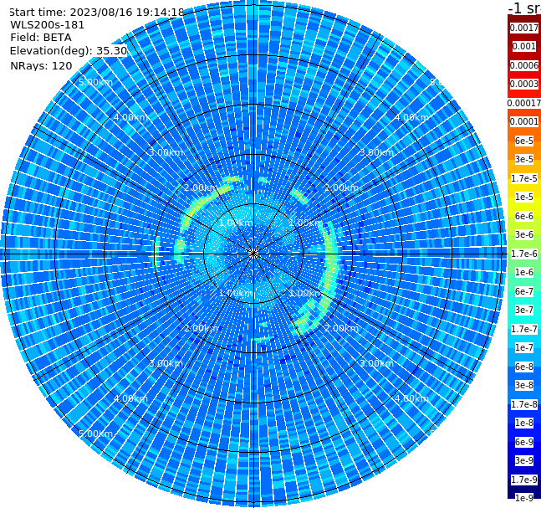This screenshot has width=541, height=508.
Task: Click the 0.0001 colorbar value
Action: [x=524, y=121]
